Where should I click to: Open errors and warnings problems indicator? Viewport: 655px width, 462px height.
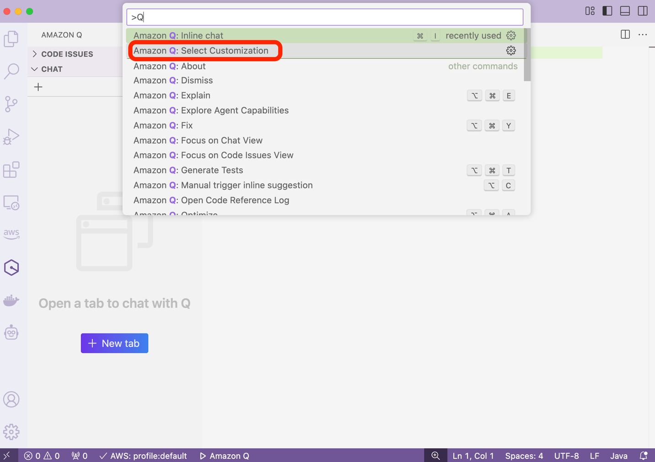(42, 456)
